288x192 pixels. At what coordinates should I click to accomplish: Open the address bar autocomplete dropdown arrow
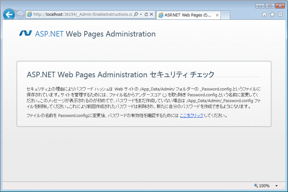pos(141,14)
